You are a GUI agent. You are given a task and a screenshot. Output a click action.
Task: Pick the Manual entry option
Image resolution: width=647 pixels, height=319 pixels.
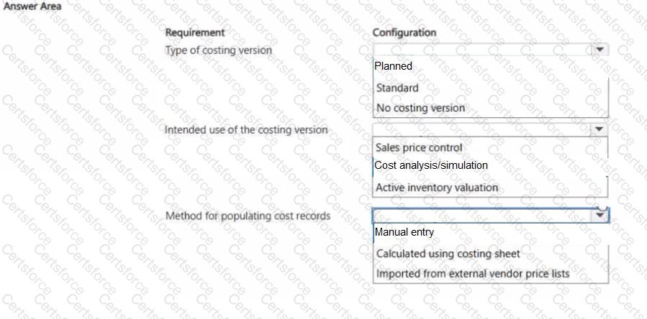coord(404,232)
